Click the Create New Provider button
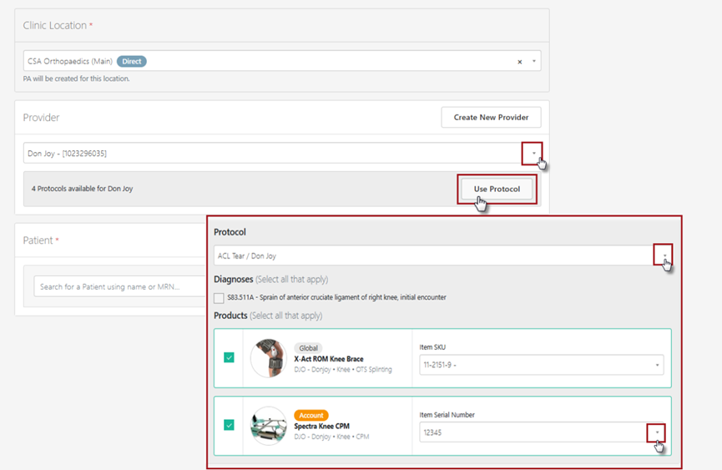The width and height of the screenshot is (722, 470). click(491, 118)
